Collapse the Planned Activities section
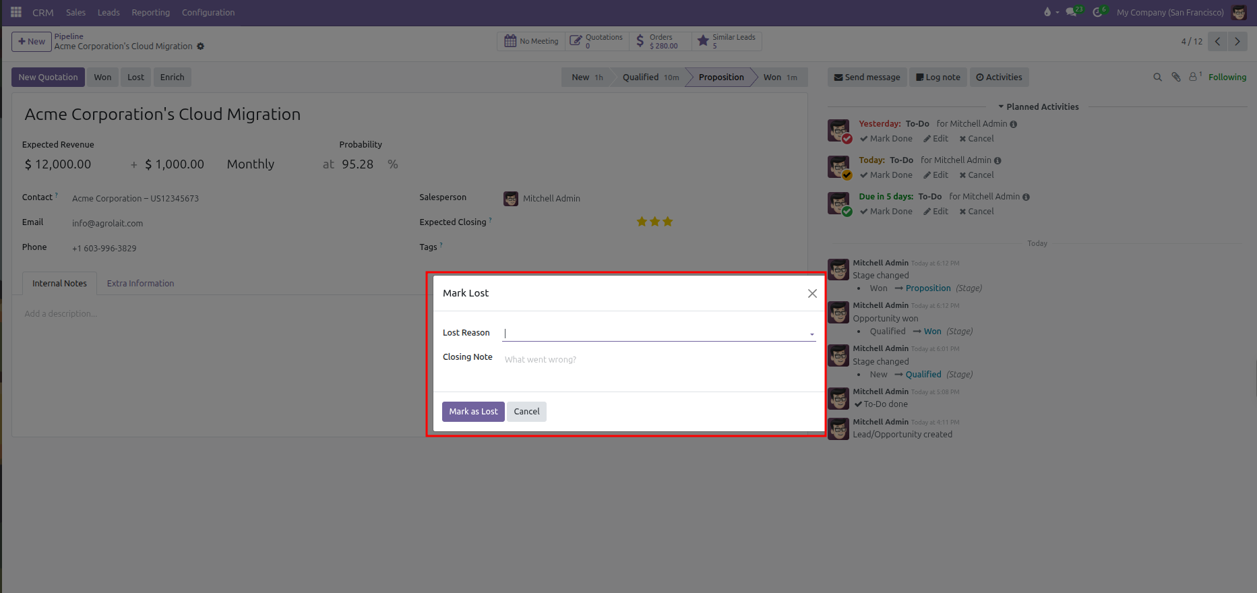1257x593 pixels. (1037, 106)
